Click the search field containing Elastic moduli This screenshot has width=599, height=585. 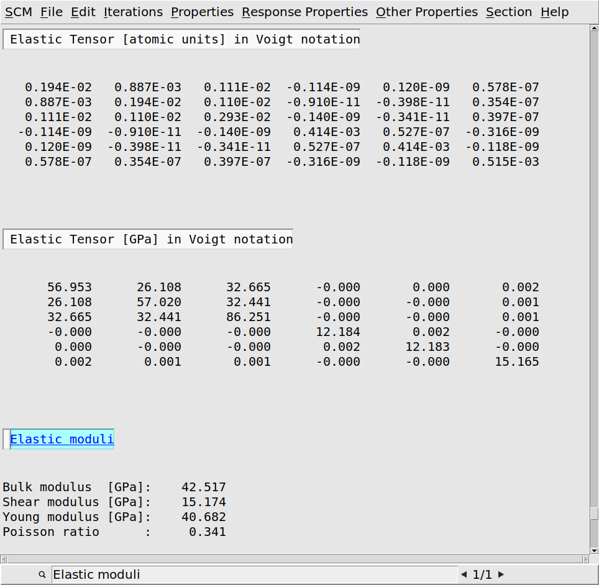click(254, 575)
